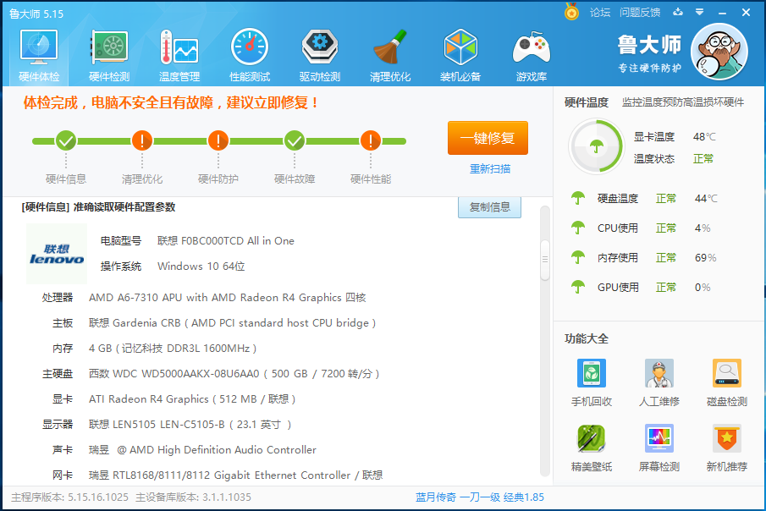The height and width of the screenshot is (511, 766).
Task: Select the 硬件信息 green check step
Action: coord(65,140)
